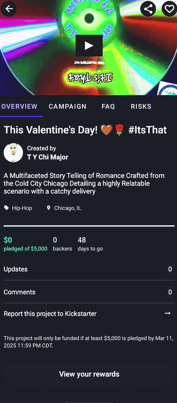Open the Updates row
This screenshot has width=177, height=403.
tap(88, 269)
